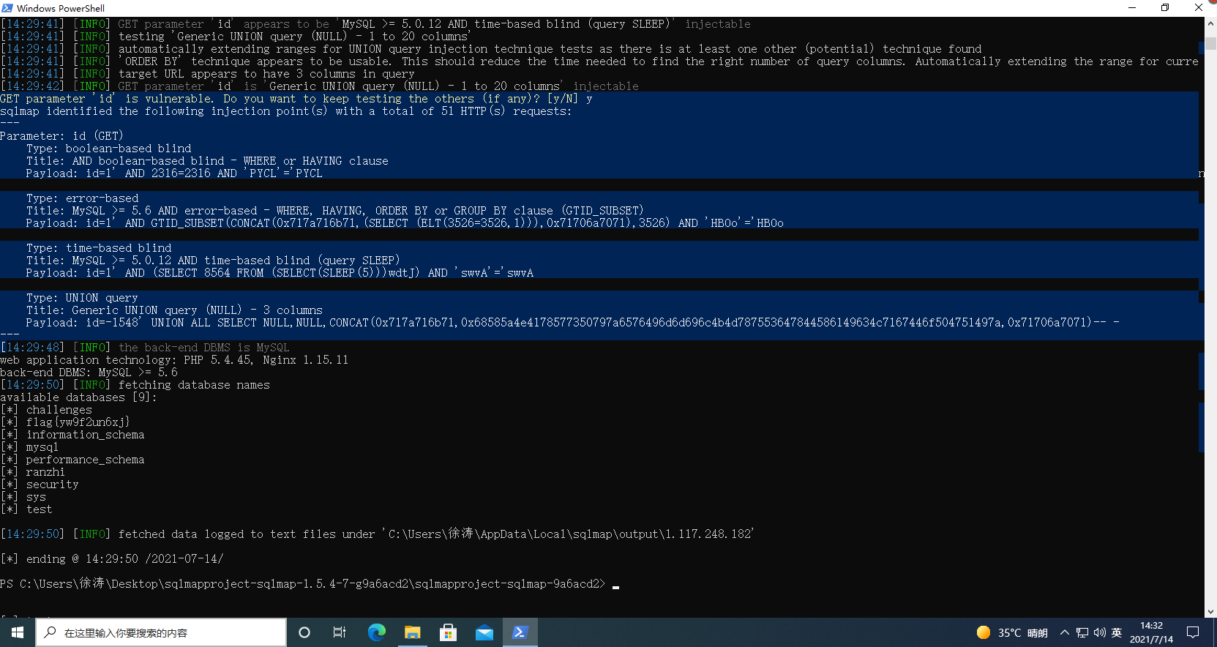Screen dimensions: 1217x647
Task: Minimize the PowerShell window
Action: click(x=1132, y=8)
